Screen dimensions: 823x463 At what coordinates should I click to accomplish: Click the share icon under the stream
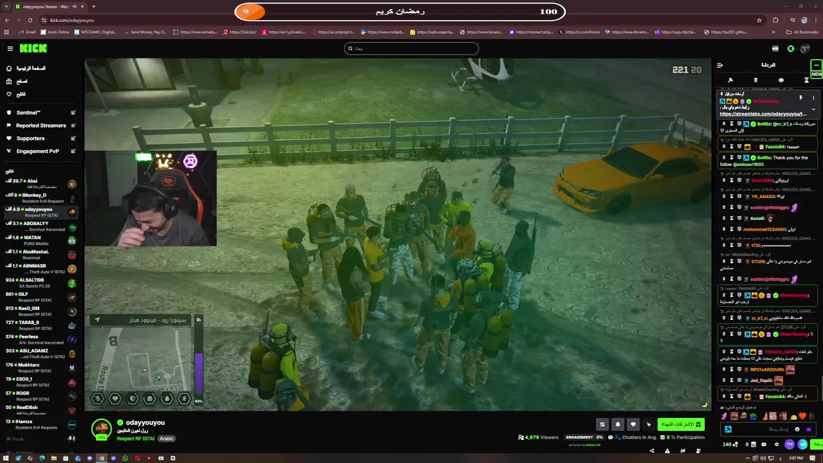tap(652, 451)
